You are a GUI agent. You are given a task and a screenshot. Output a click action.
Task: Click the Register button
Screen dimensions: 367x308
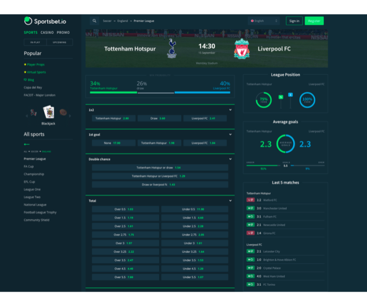click(x=314, y=21)
